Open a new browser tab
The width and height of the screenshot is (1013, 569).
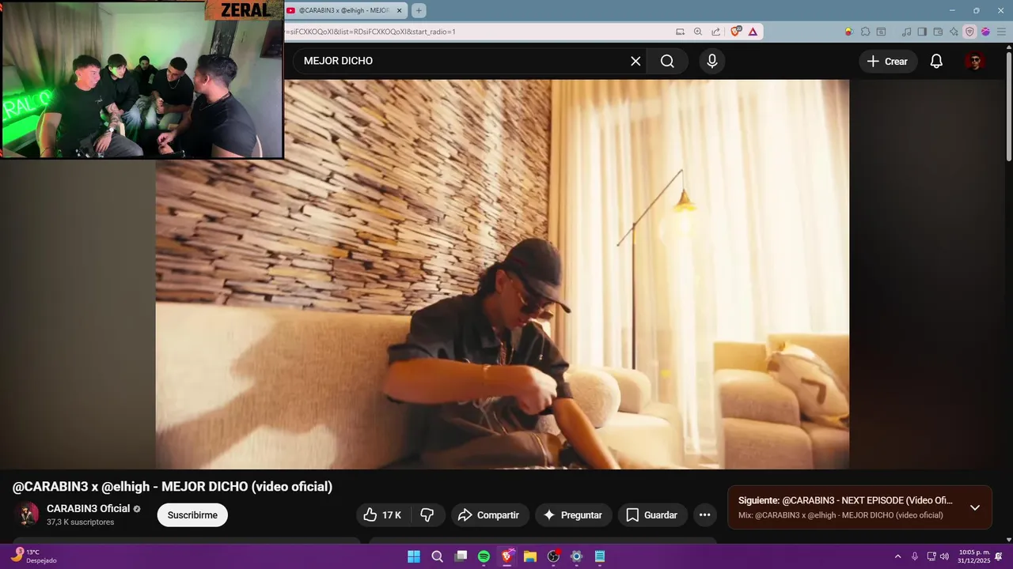pos(419,10)
